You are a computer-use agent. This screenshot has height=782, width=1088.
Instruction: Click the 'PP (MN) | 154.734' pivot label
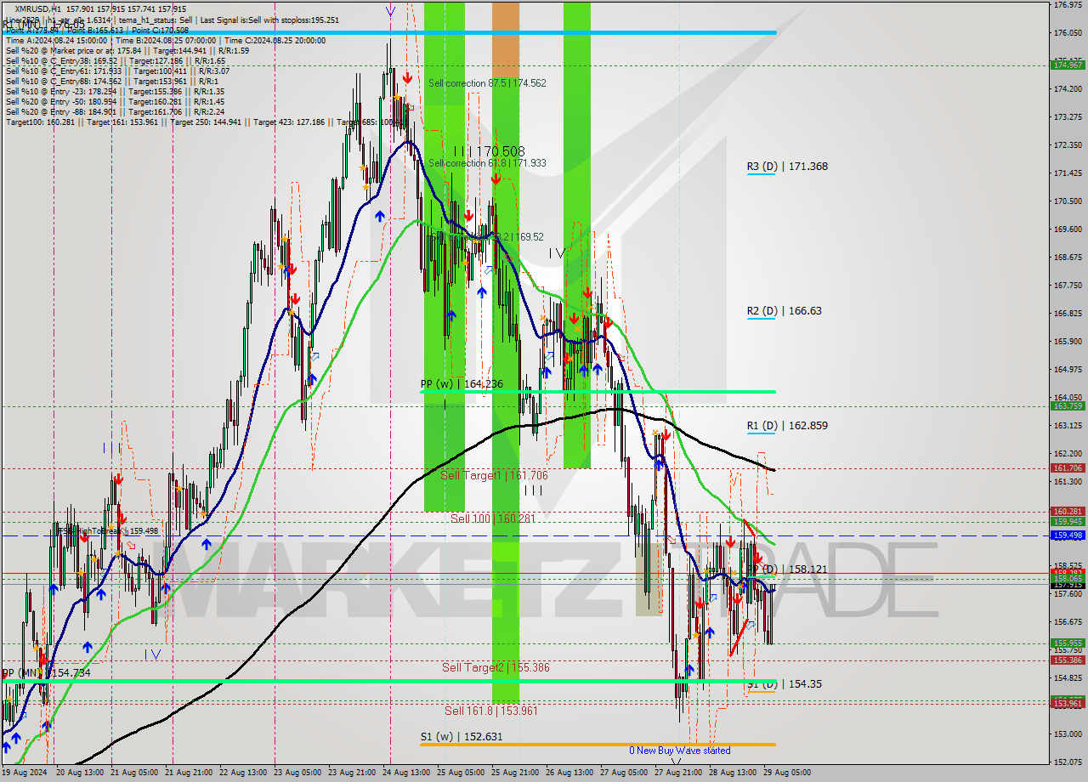[x=46, y=672]
